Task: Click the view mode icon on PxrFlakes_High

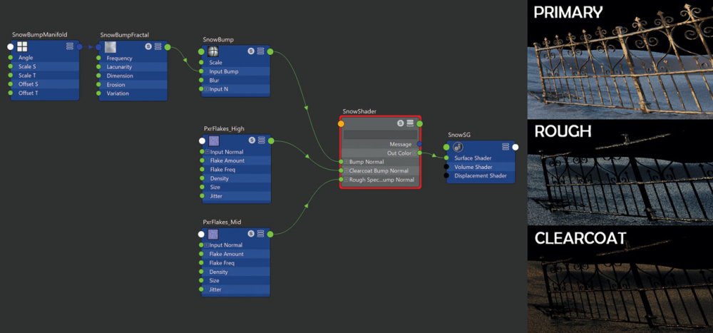Action: click(x=262, y=140)
